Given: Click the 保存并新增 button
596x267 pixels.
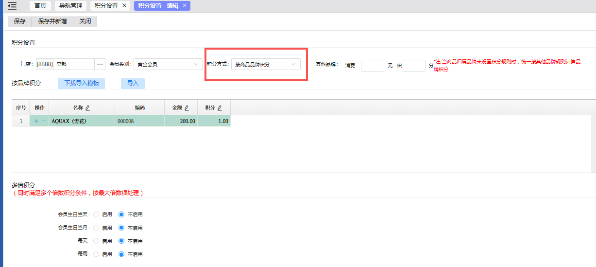Looking at the screenshot, I should tap(52, 21).
